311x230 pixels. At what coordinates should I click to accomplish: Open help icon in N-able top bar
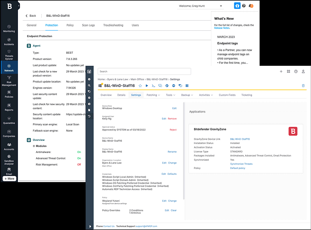(296, 71)
